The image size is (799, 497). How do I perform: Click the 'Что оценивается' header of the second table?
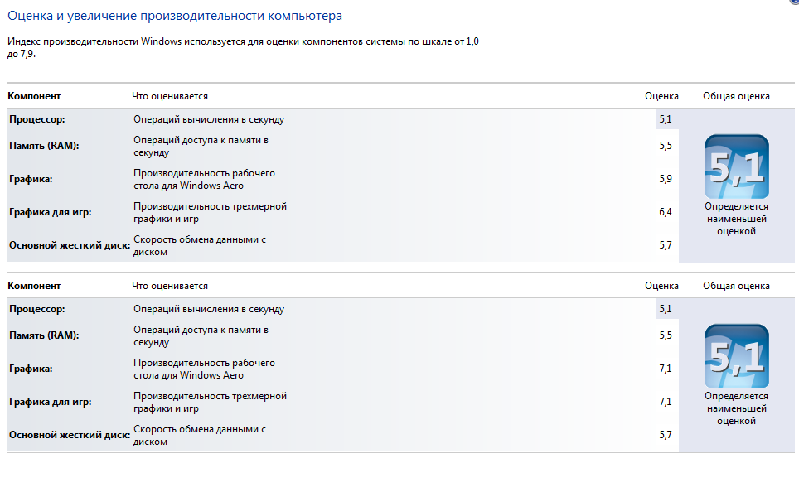pyautogui.click(x=170, y=286)
